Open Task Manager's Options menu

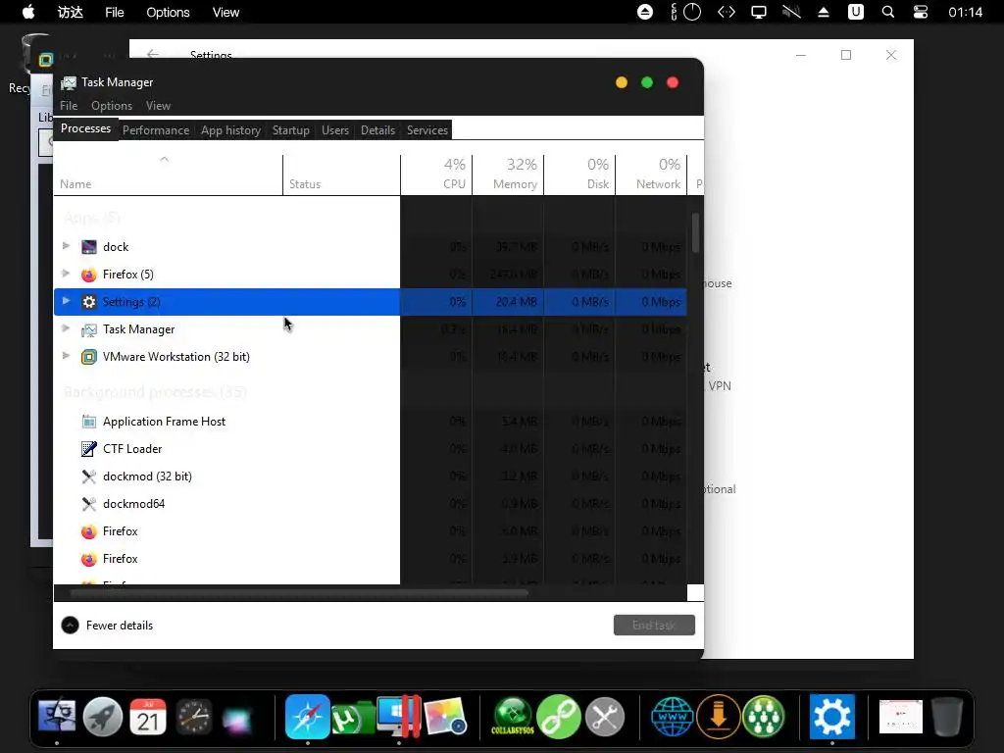[x=112, y=106]
